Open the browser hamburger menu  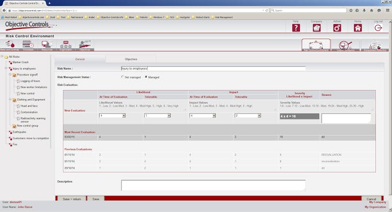coord(388,11)
